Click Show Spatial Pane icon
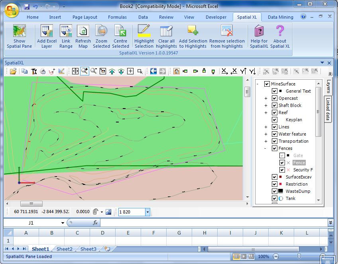 pos(19,31)
